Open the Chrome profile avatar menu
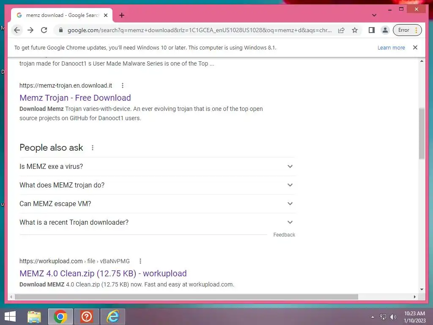The height and width of the screenshot is (325, 433). click(385, 30)
